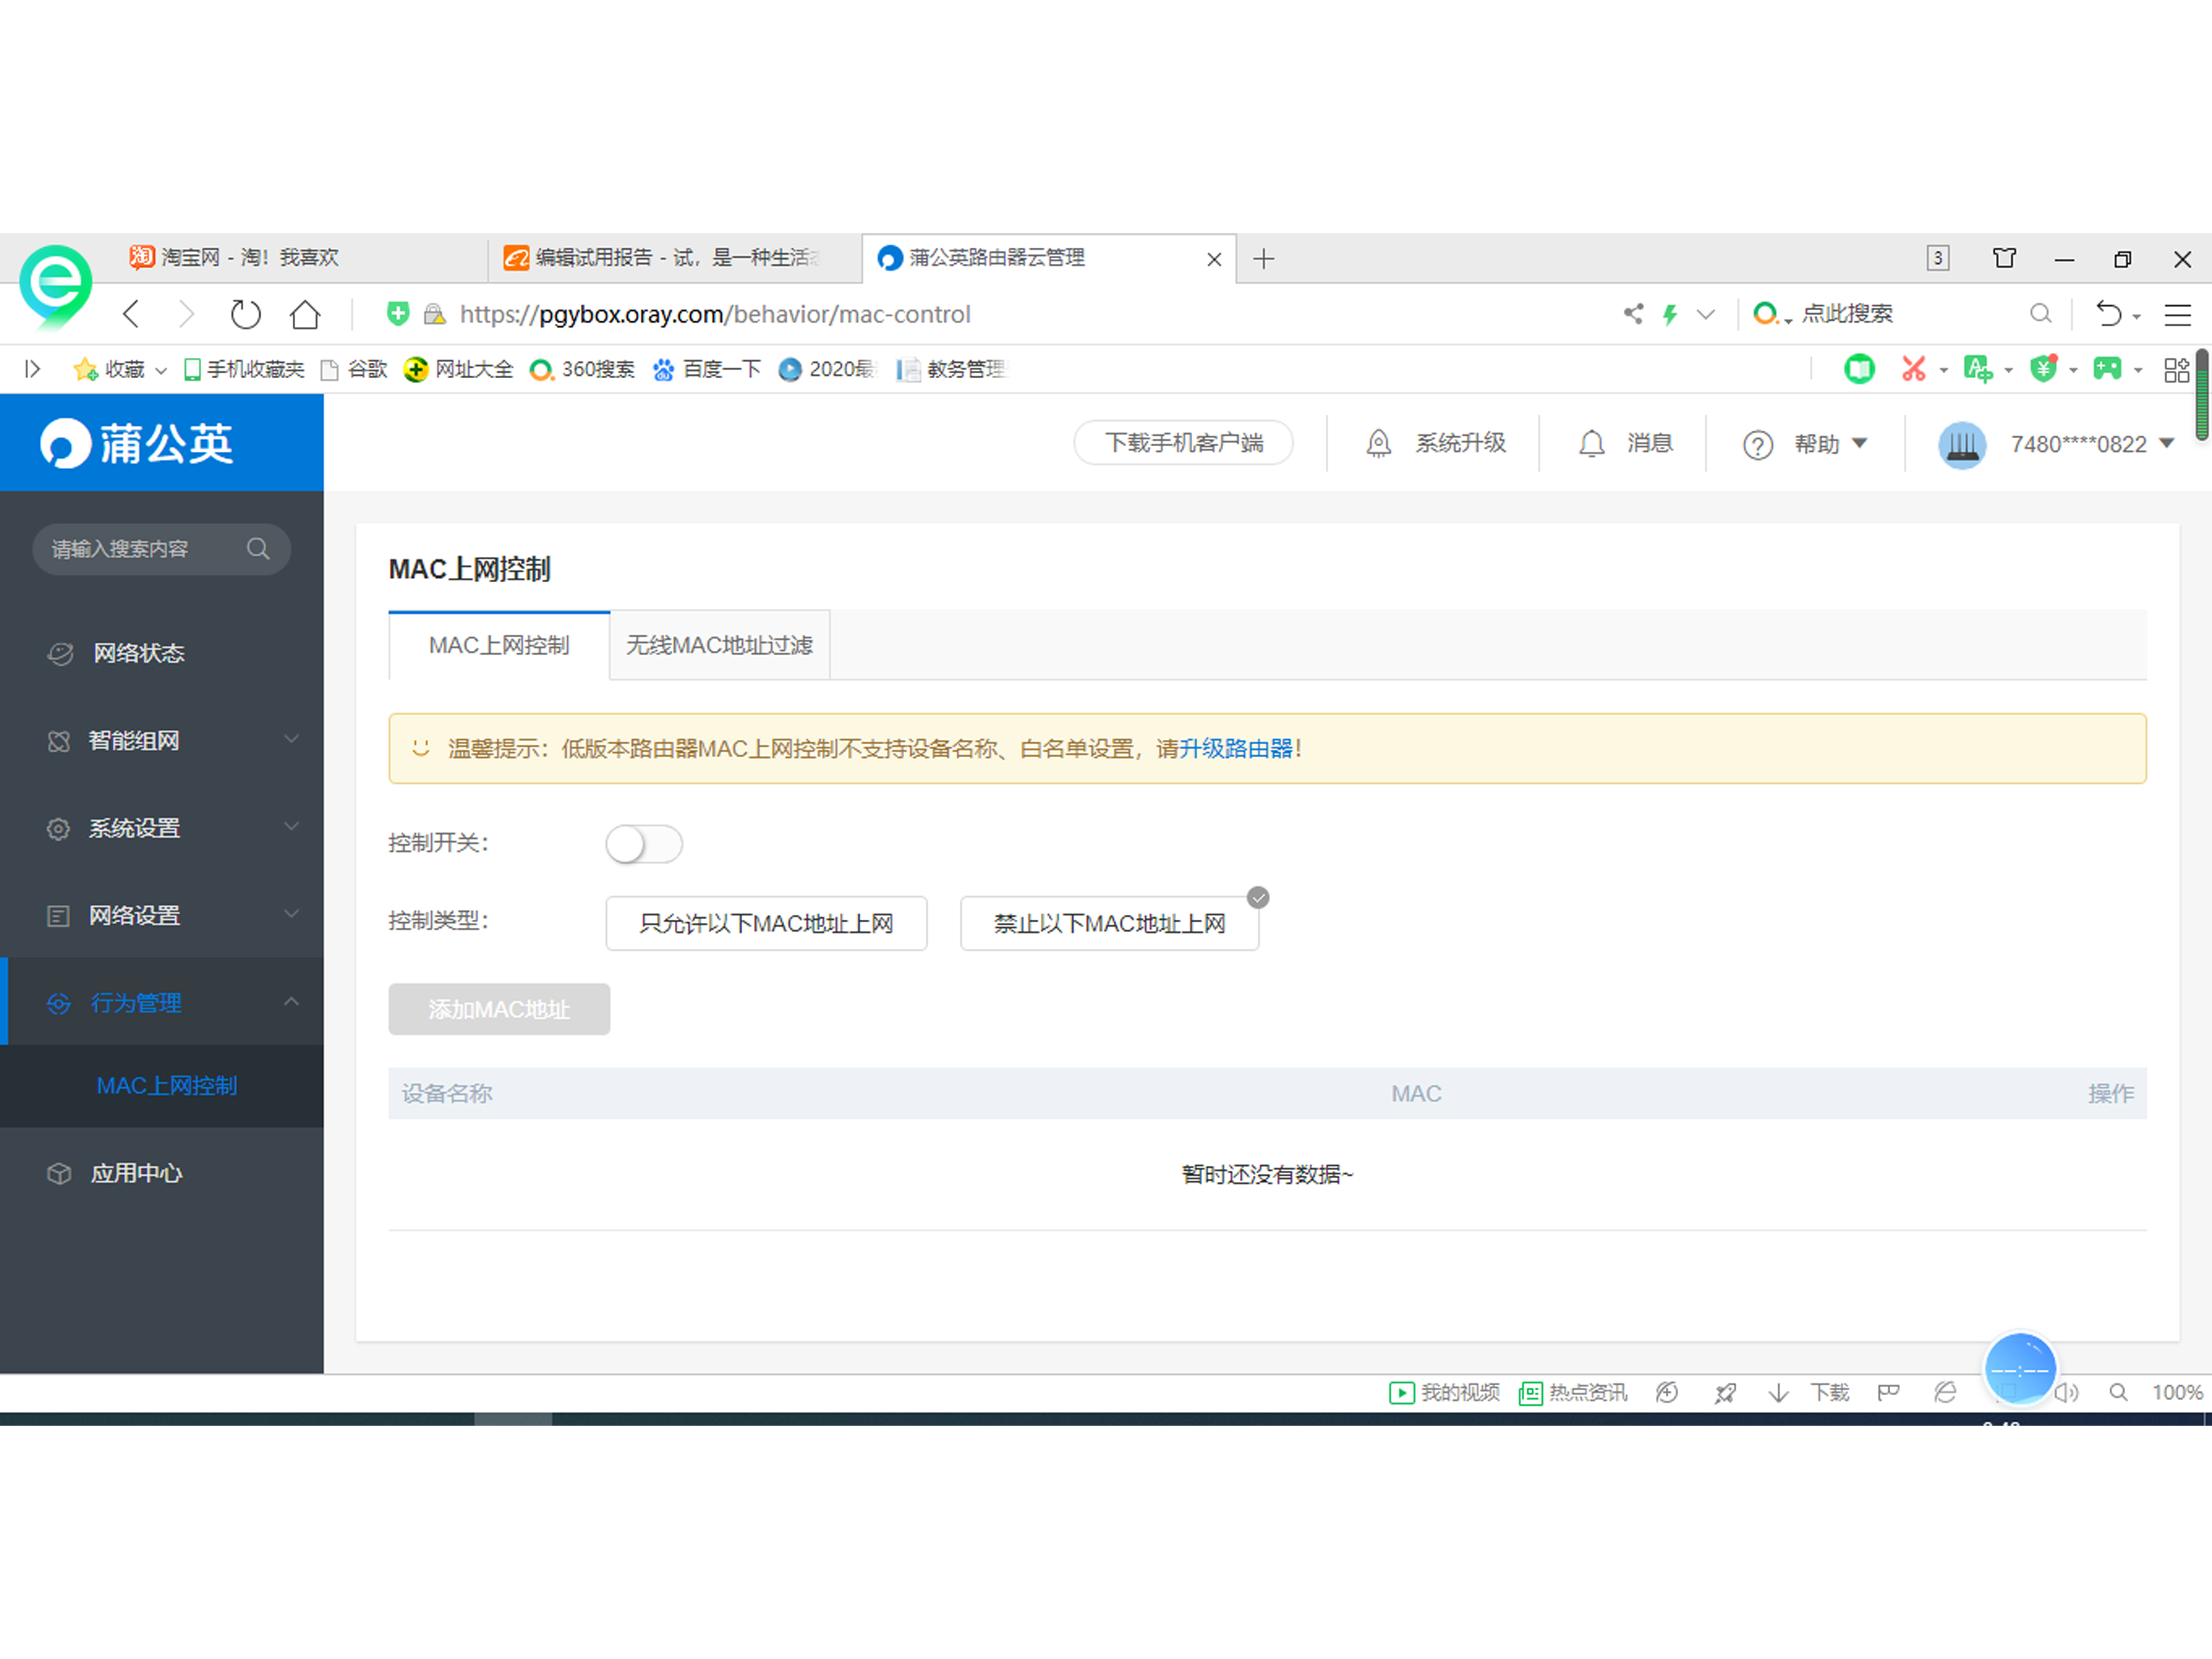Go to the browser home page icon

coord(305,314)
